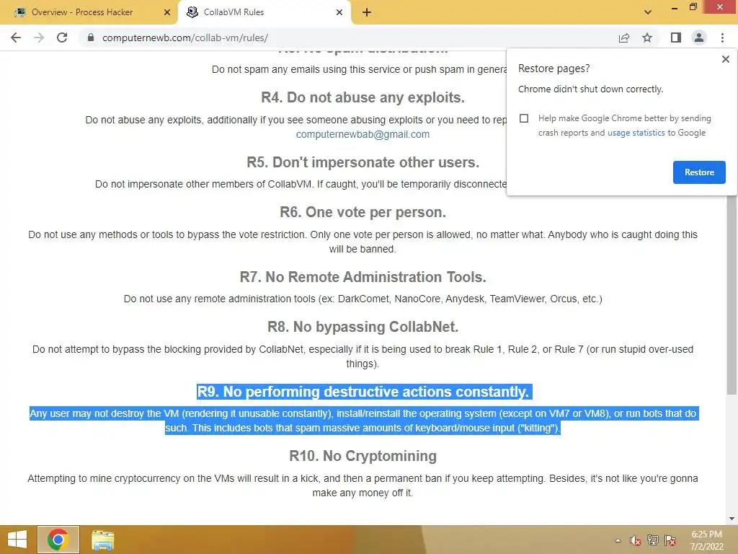Click the R4 abuse exploits heading
Image resolution: width=738 pixels, height=554 pixels.
[363, 97]
